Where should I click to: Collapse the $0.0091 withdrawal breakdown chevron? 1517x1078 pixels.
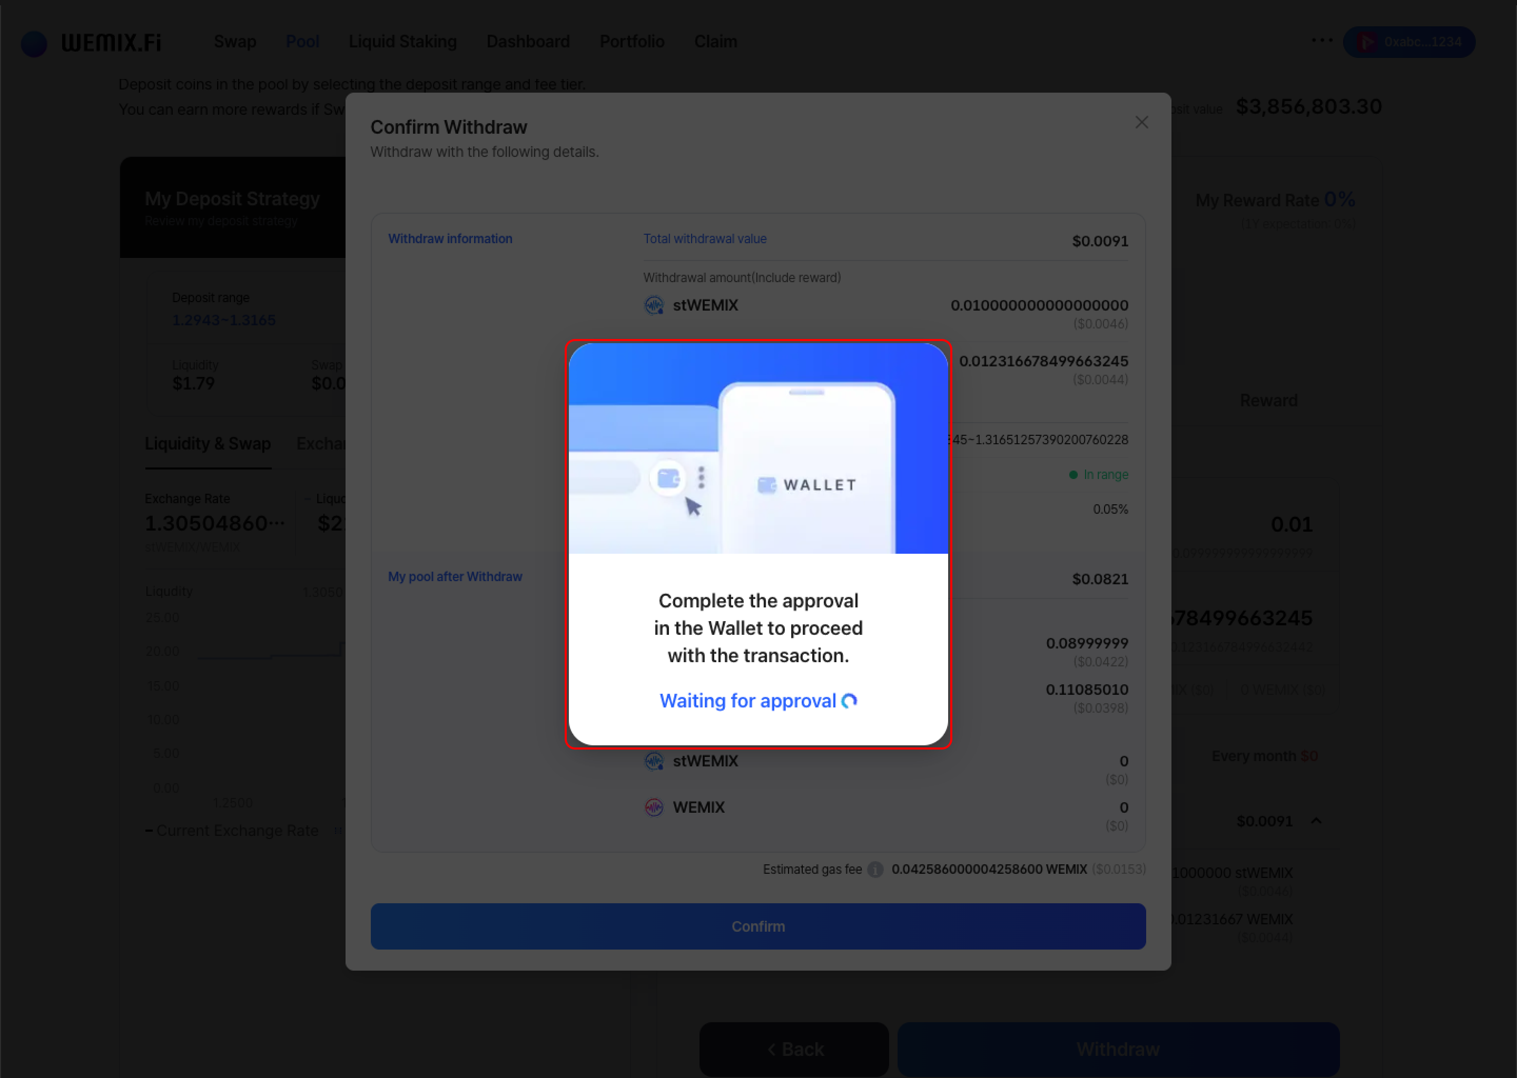click(1316, 821)
